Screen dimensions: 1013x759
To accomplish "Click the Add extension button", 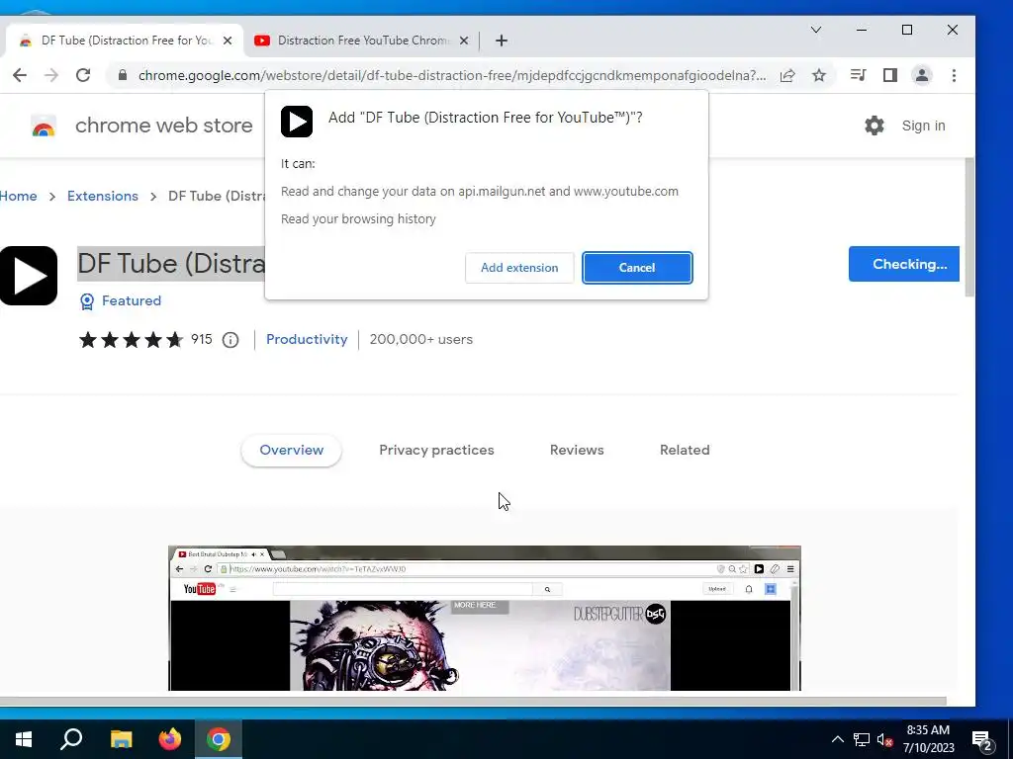I will (x=518, y=267).
